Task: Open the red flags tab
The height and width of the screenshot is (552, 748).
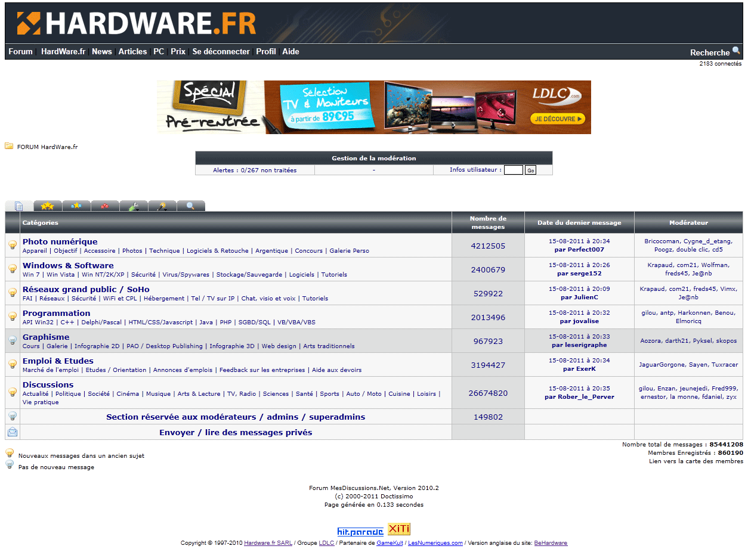Action: (105, 206)
